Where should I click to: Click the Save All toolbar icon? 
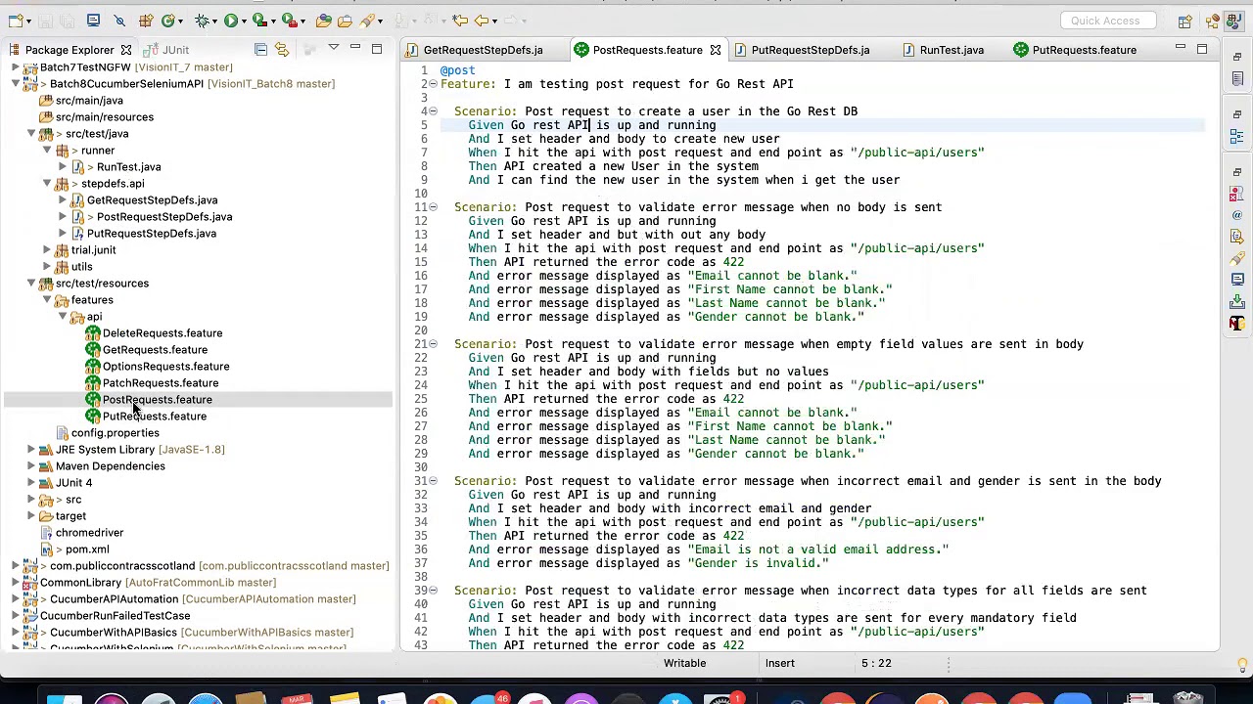click(68, 20)
